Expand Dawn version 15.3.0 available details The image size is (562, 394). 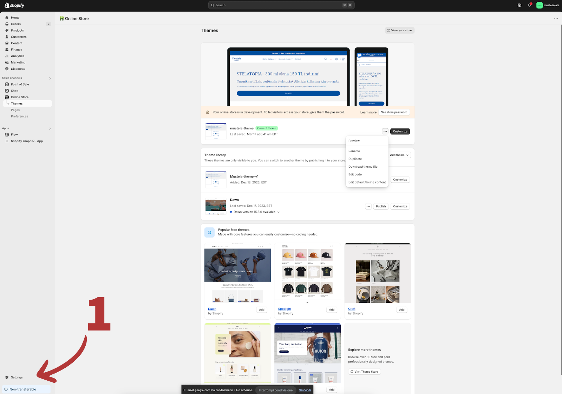click(279, 212)
